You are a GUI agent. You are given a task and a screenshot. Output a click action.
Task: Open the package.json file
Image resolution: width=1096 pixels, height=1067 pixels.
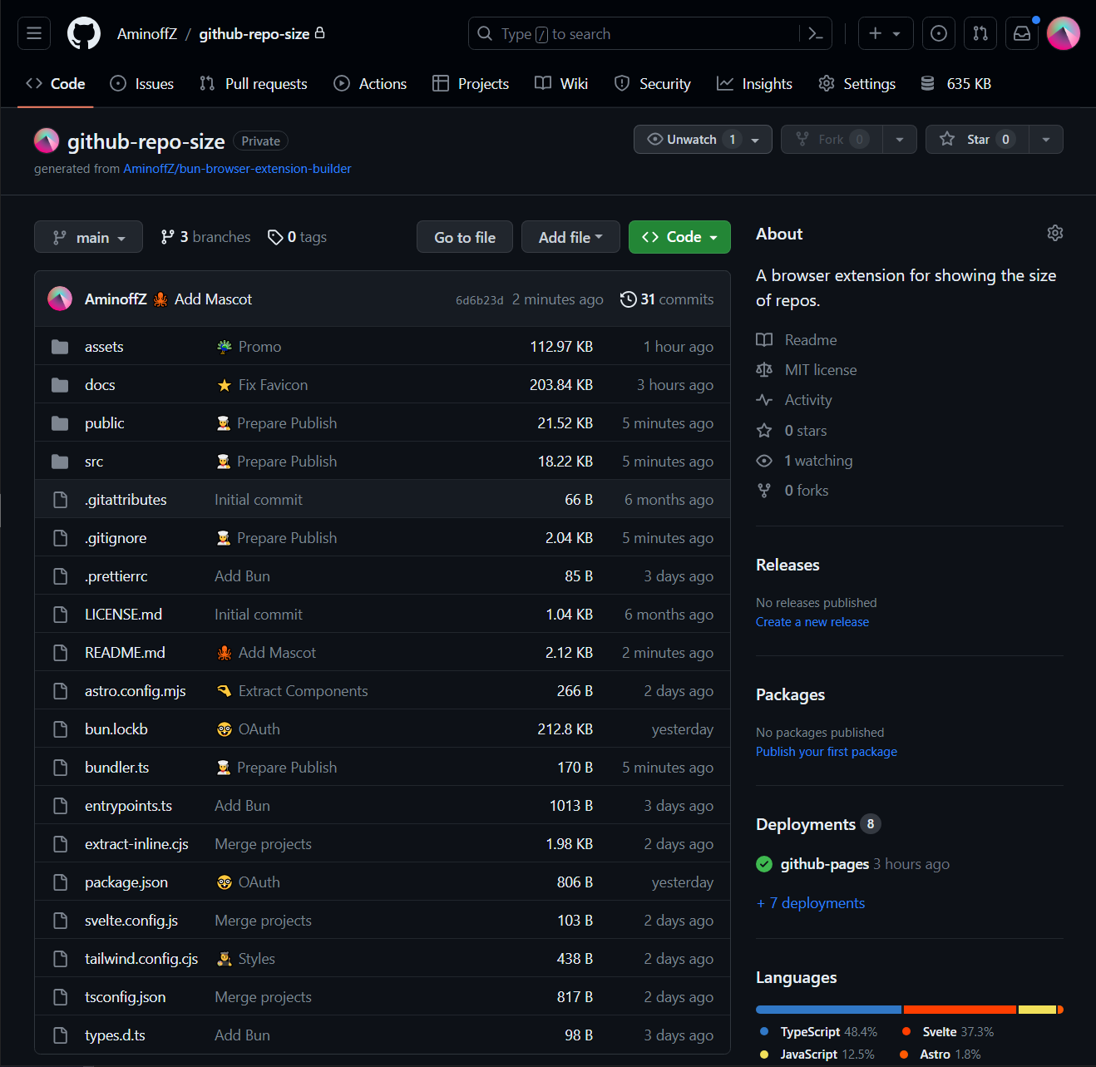tap(126, 882)
